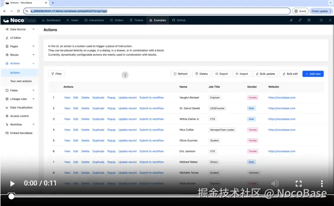The height and width of the screenshot is (206, 334).
Task: Click the Refresh button
Action: click(181, 74)
